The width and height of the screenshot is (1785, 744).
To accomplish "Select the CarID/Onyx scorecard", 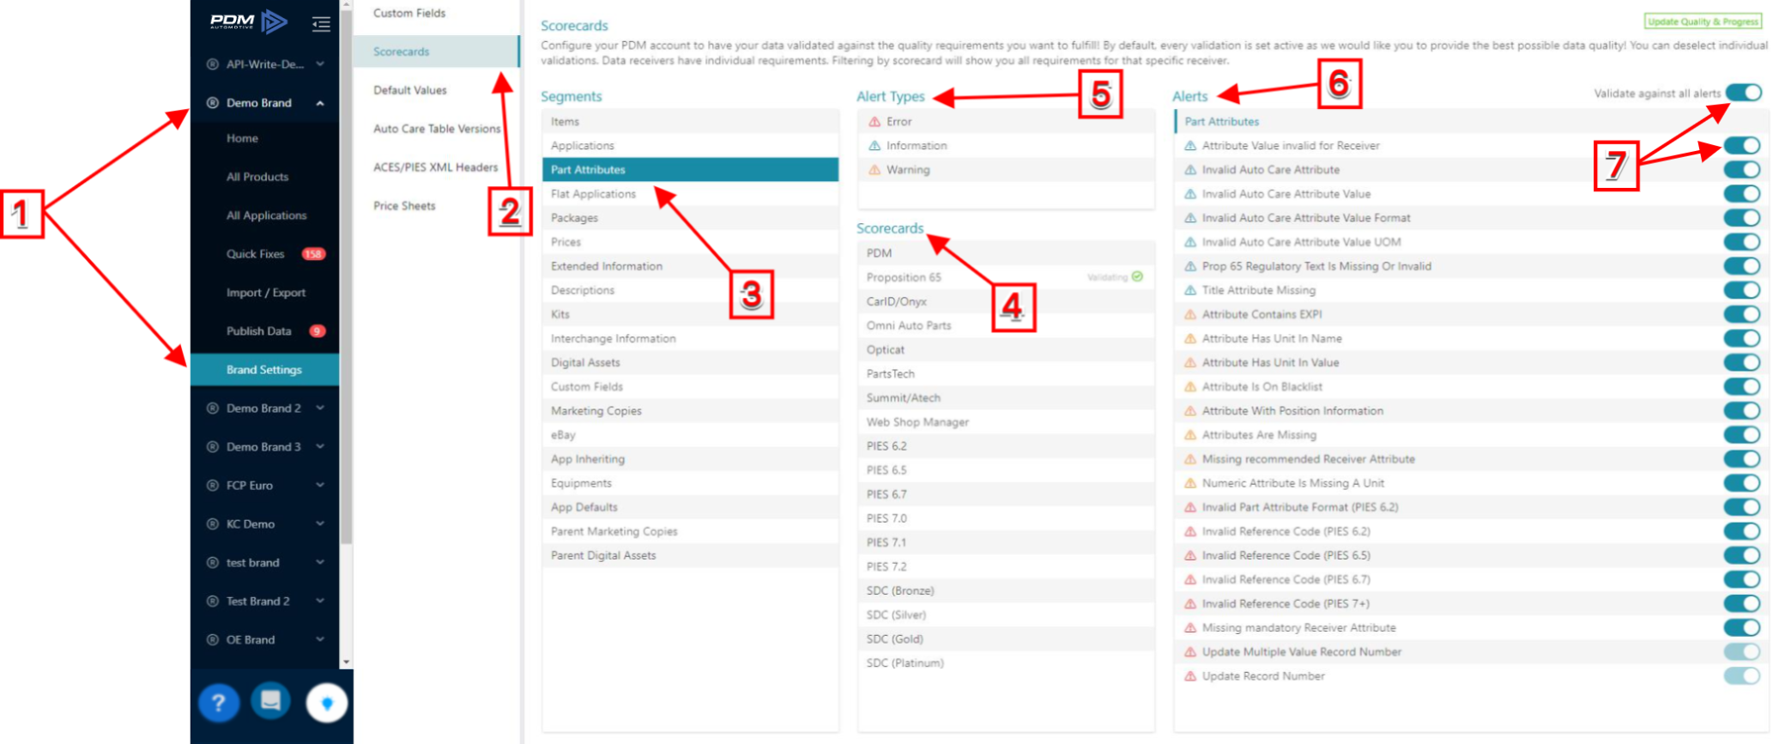I will pyautogui.click(x=1006, y=301).
